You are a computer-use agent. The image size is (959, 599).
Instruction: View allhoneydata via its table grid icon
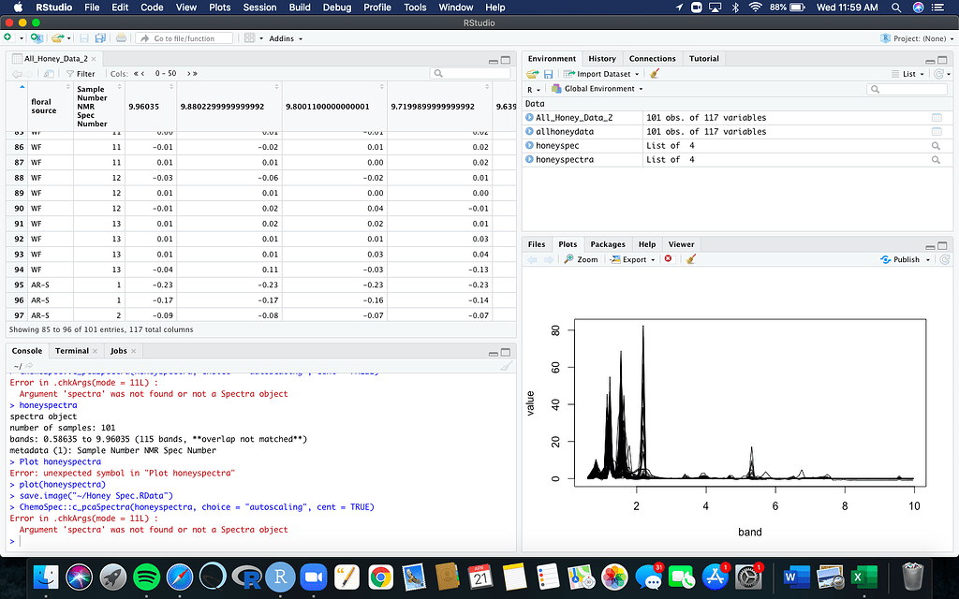pyautogui.click(x=936, y=131)
